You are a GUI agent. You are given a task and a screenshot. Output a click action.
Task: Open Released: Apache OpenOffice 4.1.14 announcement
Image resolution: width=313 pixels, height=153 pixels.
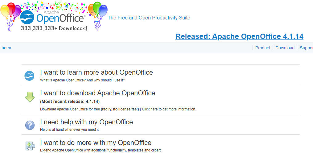click(x=239, y=36)
